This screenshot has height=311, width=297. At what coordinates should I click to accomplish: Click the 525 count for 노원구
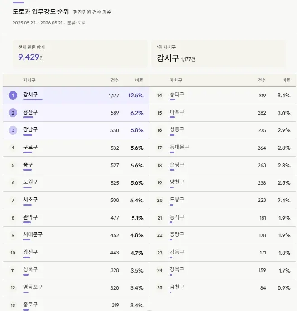click(x=115, y=183)
